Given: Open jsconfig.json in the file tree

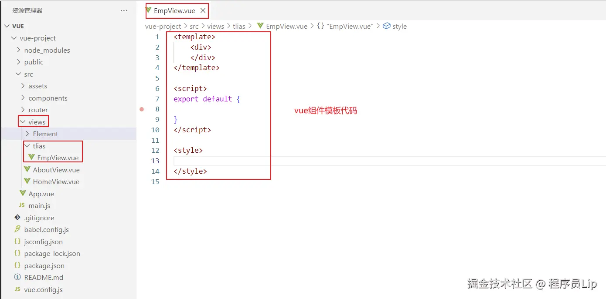Looking at the screenshot, I should pos(44,242).
